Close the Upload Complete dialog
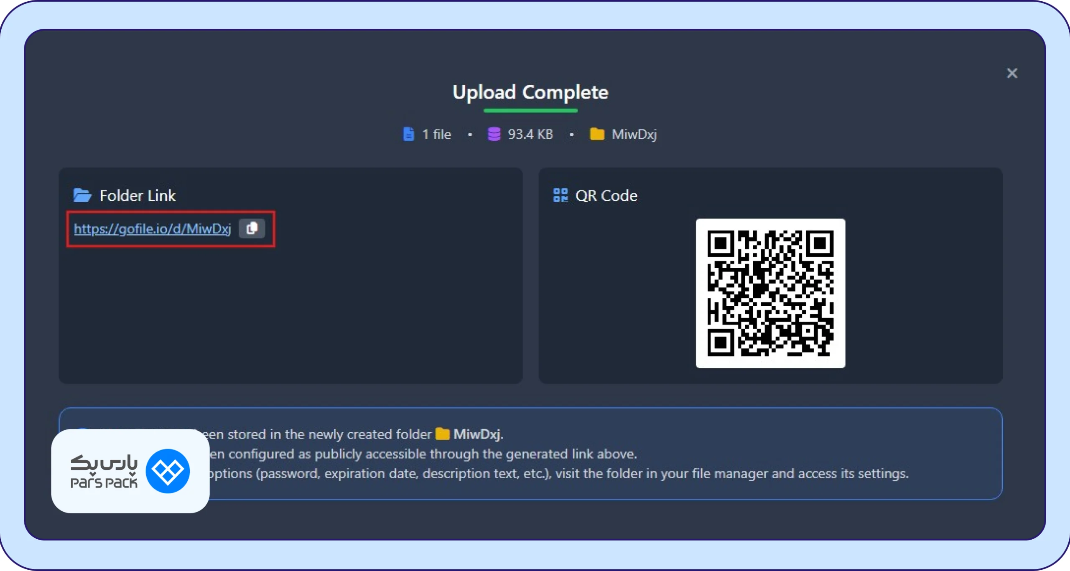The height and width of the screenshot is (571, 1070). (1012, 74)
